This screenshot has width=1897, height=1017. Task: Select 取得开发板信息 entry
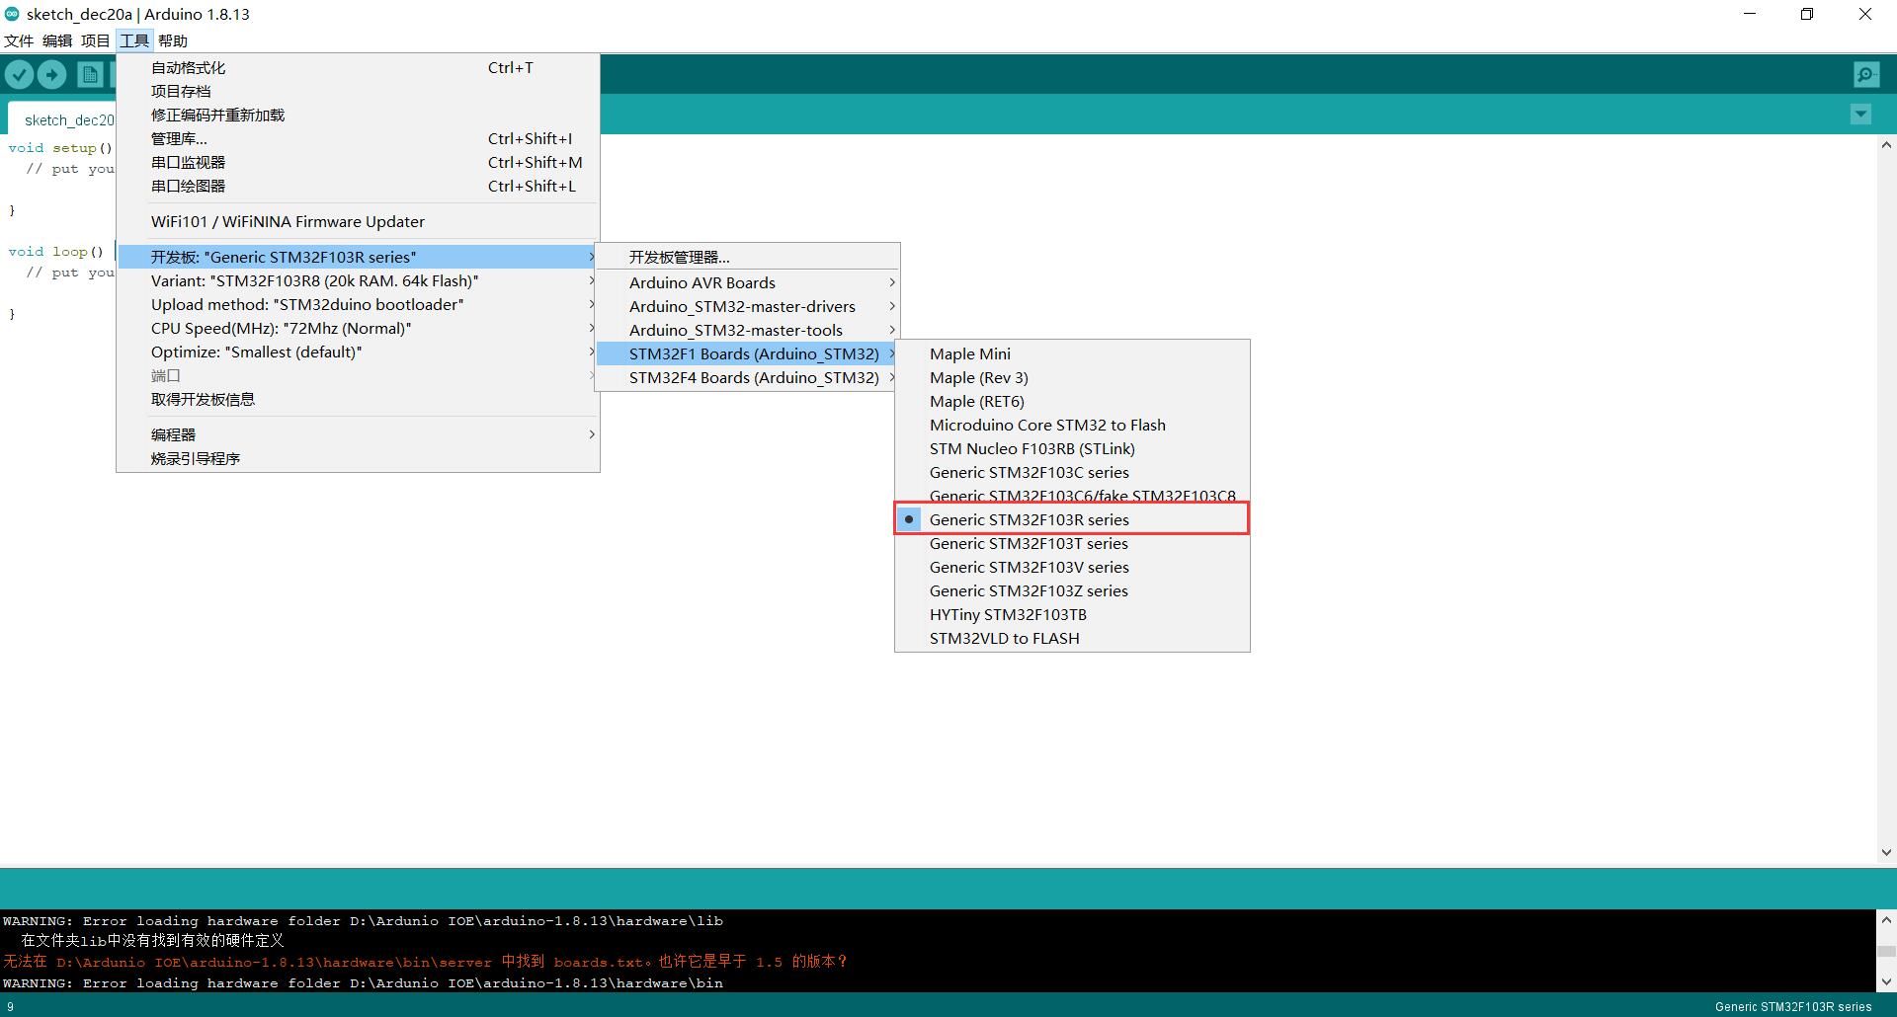tap(358, 399)
